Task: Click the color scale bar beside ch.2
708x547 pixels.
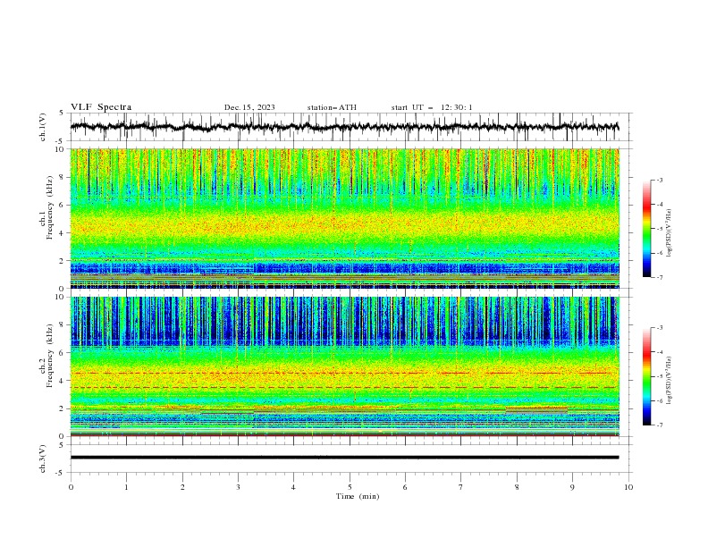Action: [647, 376]
